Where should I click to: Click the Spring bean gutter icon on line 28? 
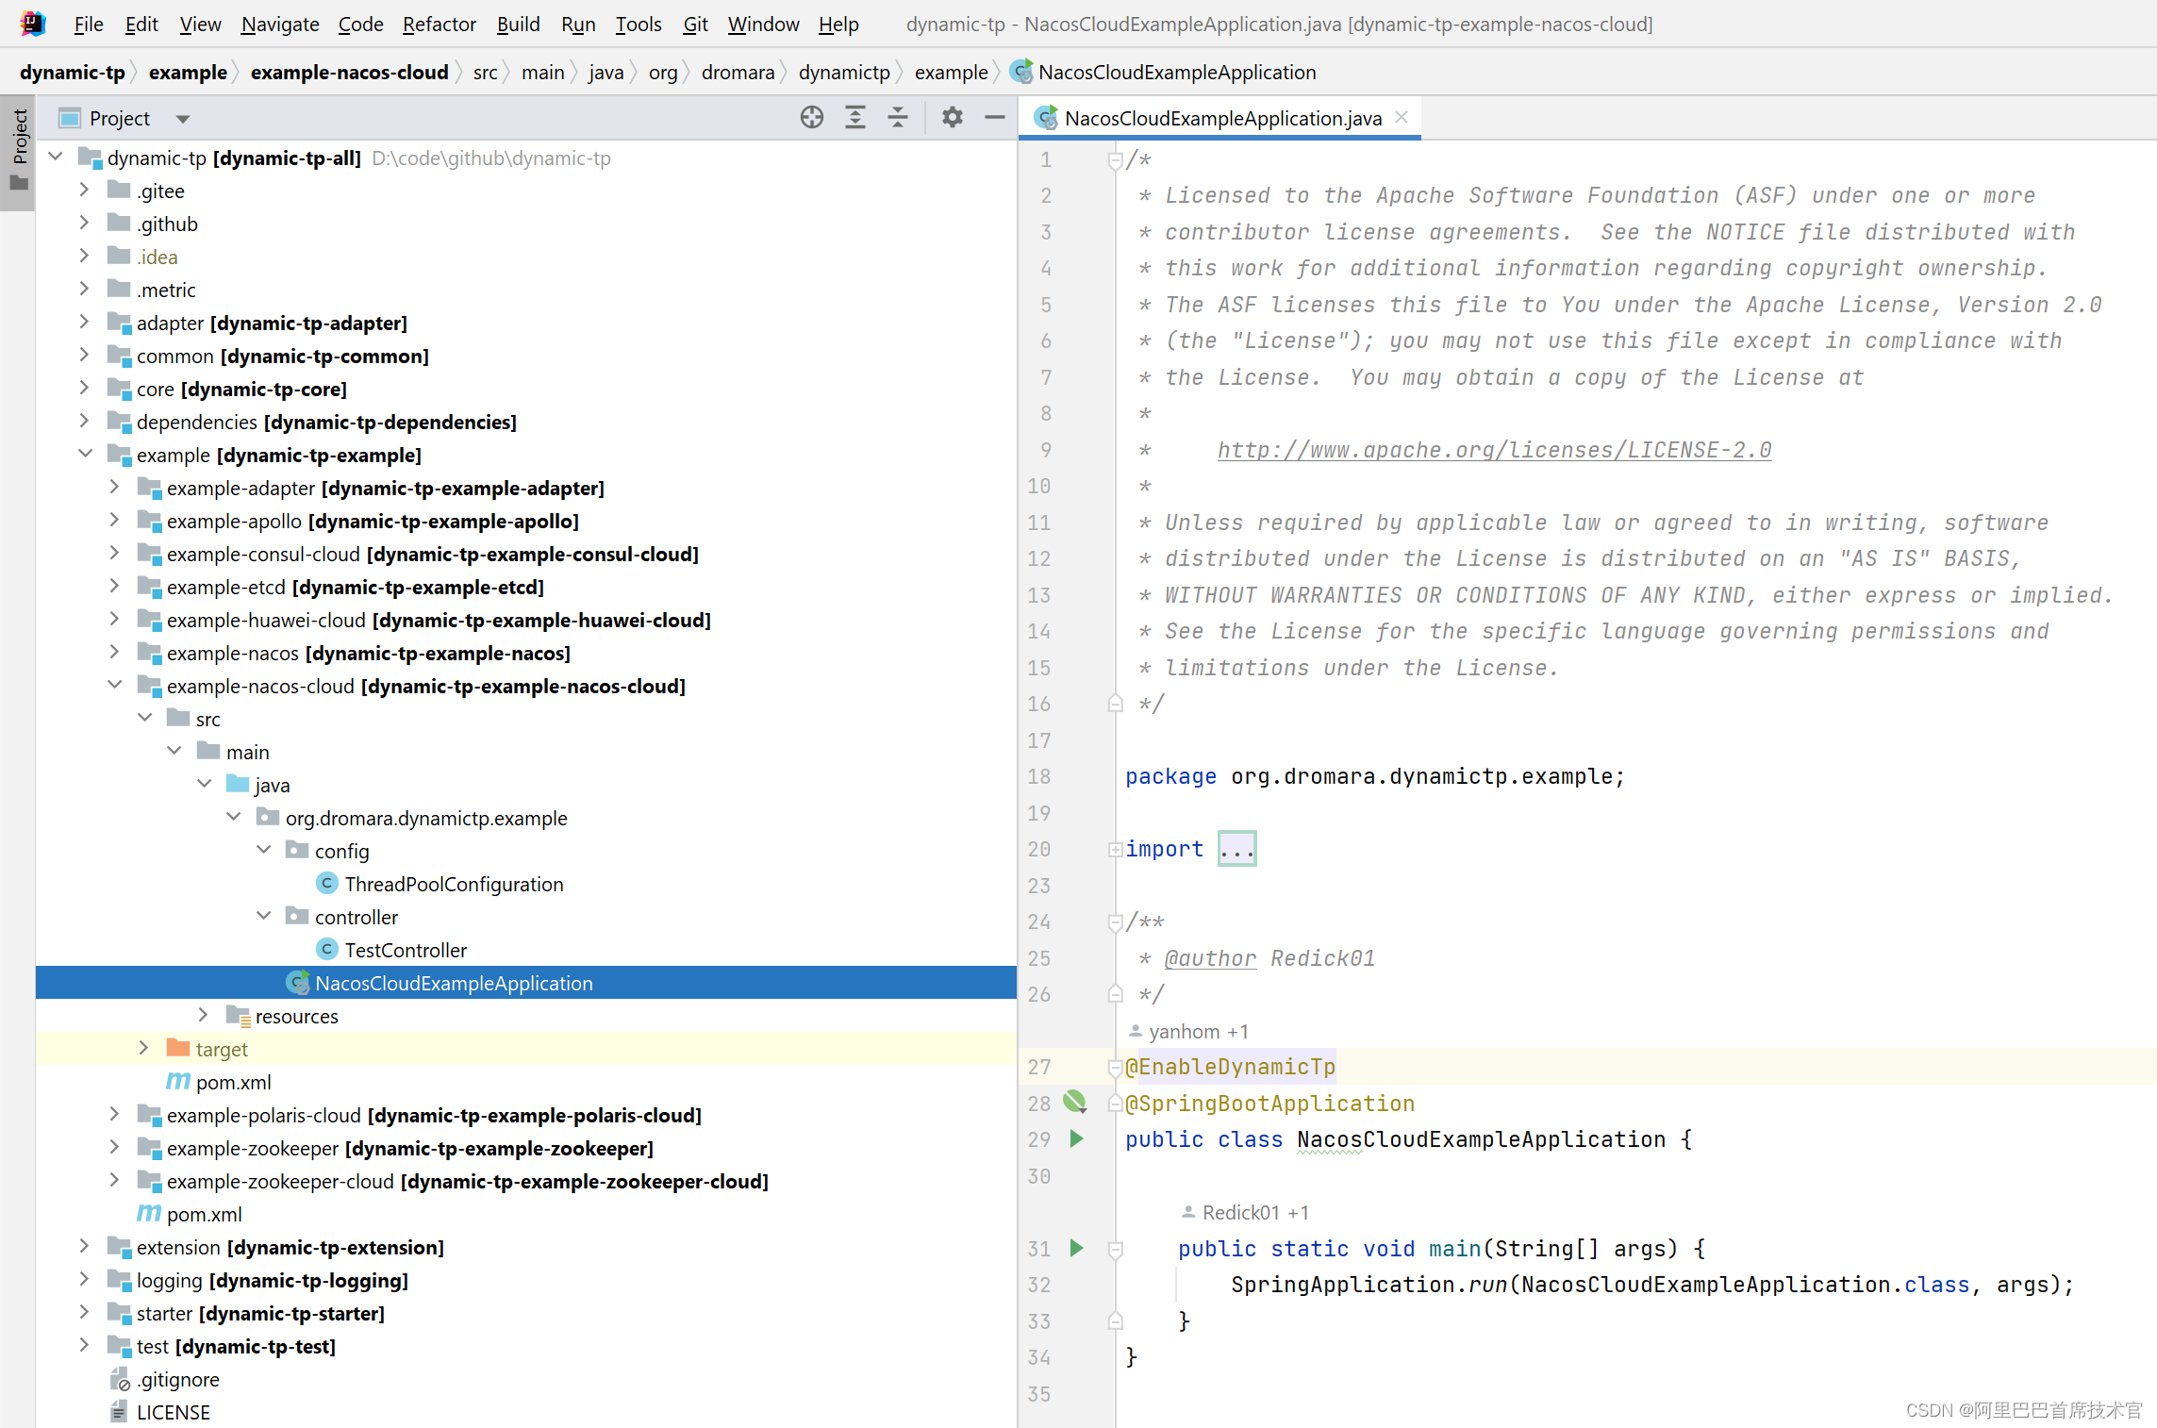(1074, 1102)
